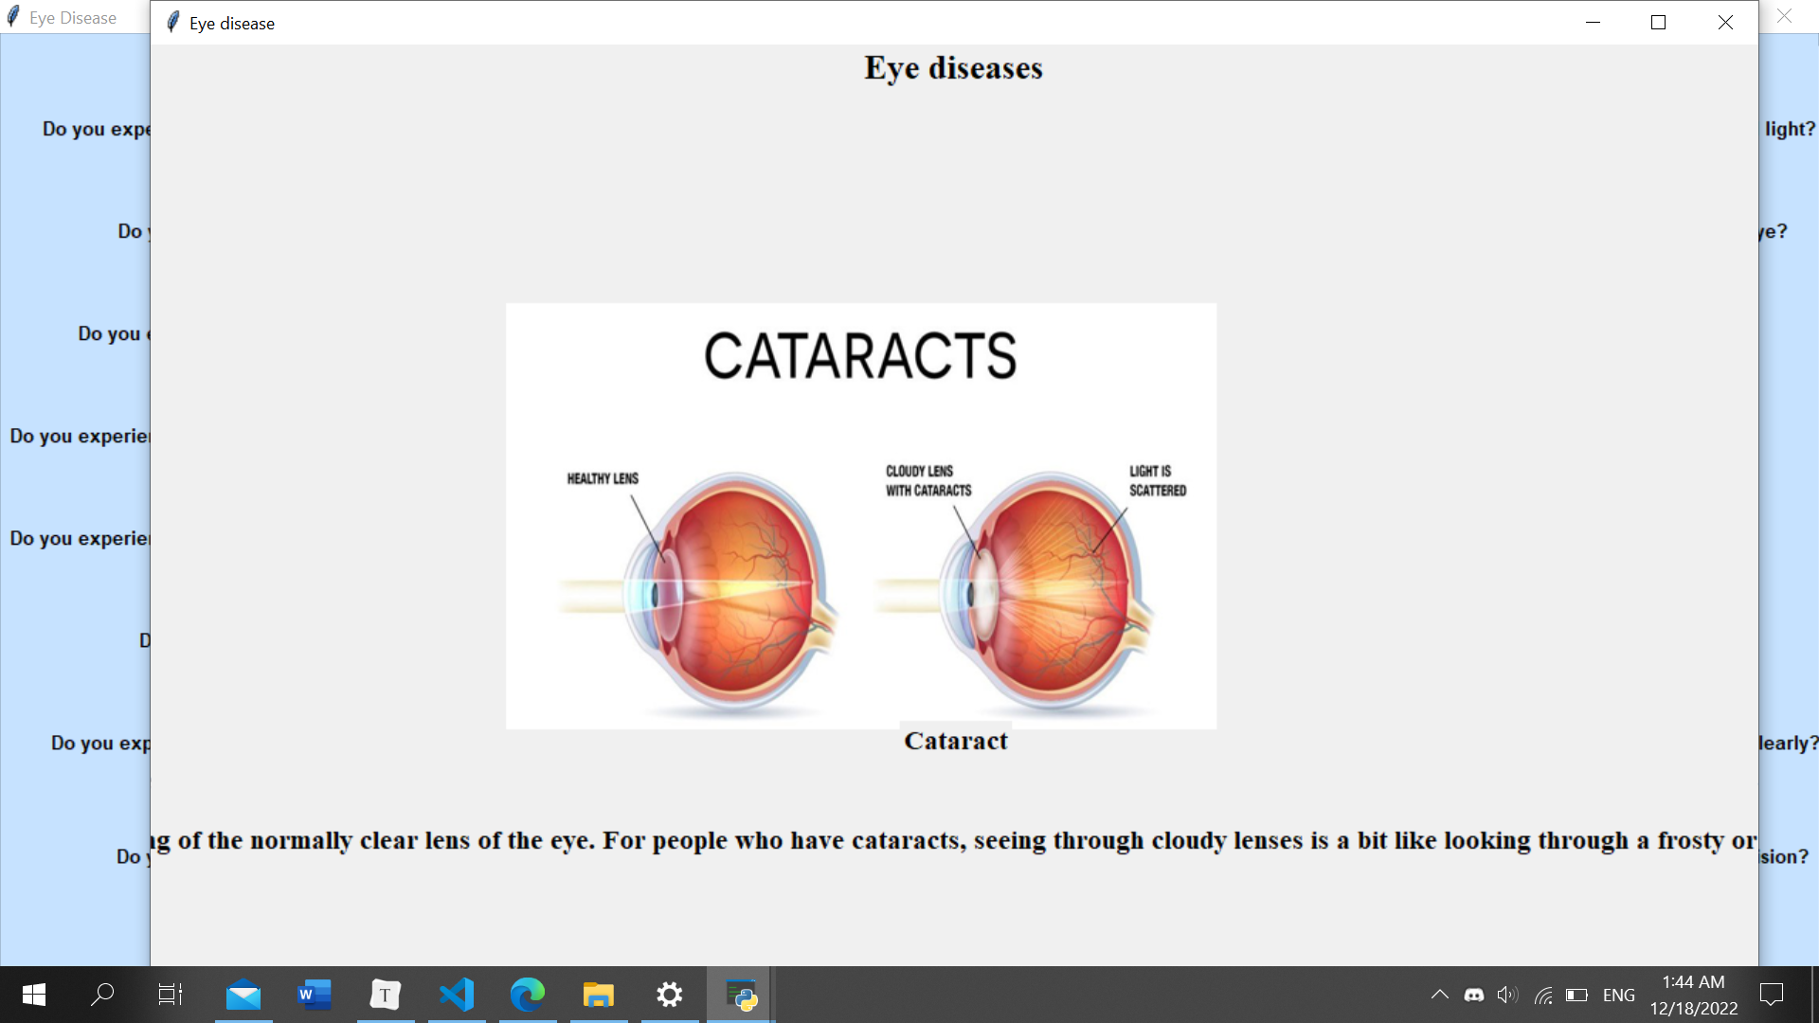Click the CATARACTS eye diagram image
The height and width of the screenshot is (1023, 1819).
pos(860,516)
